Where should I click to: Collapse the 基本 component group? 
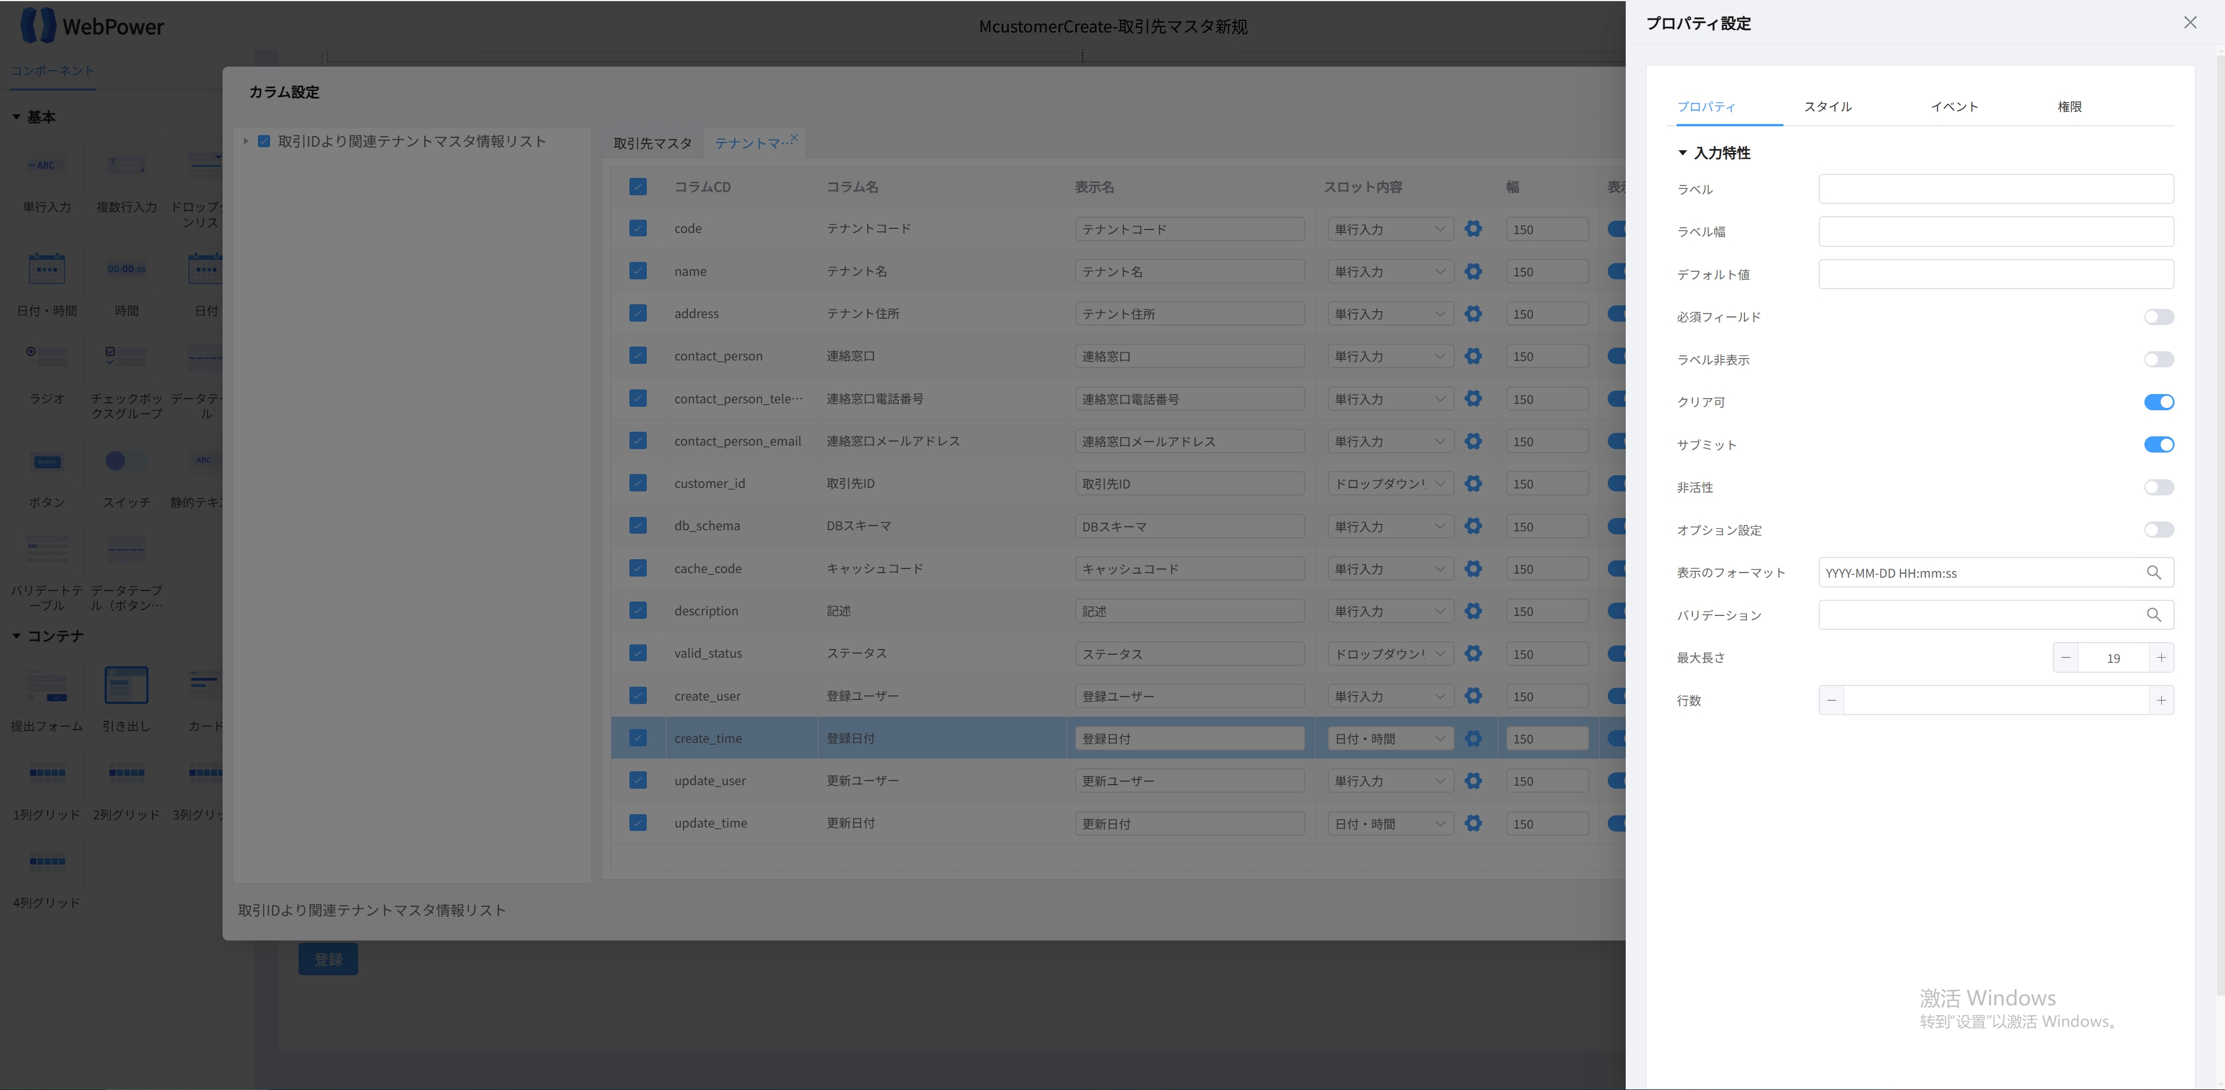(x=16, y=116)
